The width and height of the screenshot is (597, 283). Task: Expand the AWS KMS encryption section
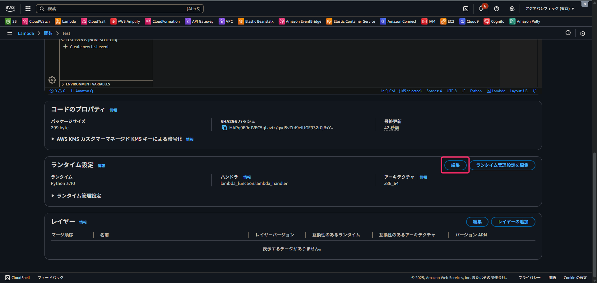click(53, 139)
